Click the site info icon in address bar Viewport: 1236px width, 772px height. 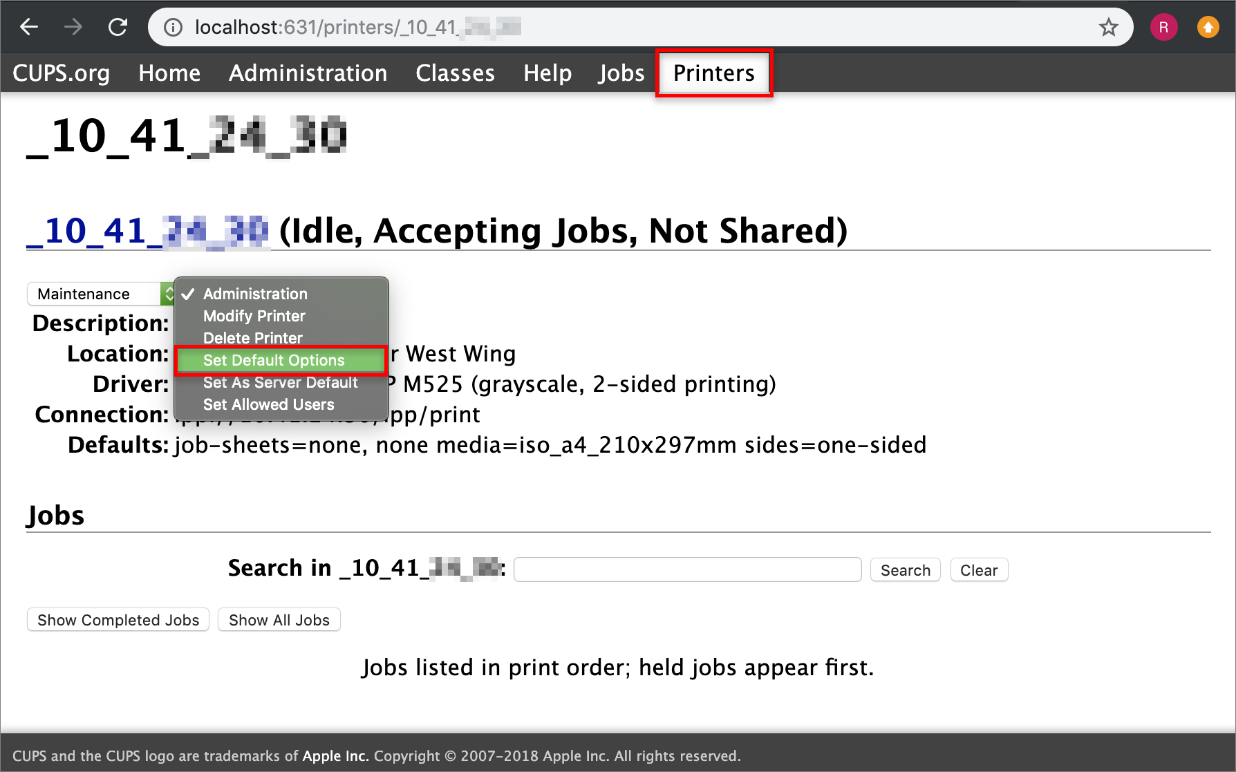click(173, 28)
